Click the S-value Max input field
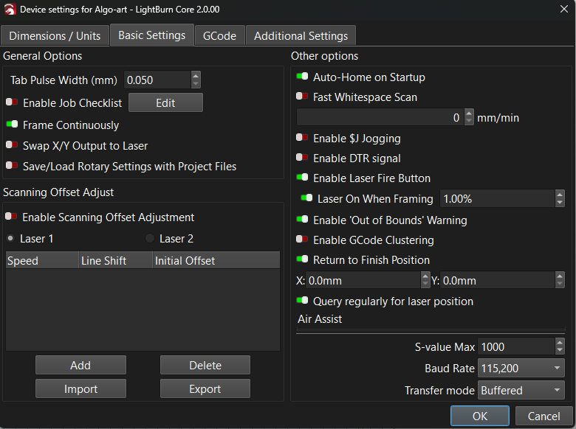 click(513, 346)
